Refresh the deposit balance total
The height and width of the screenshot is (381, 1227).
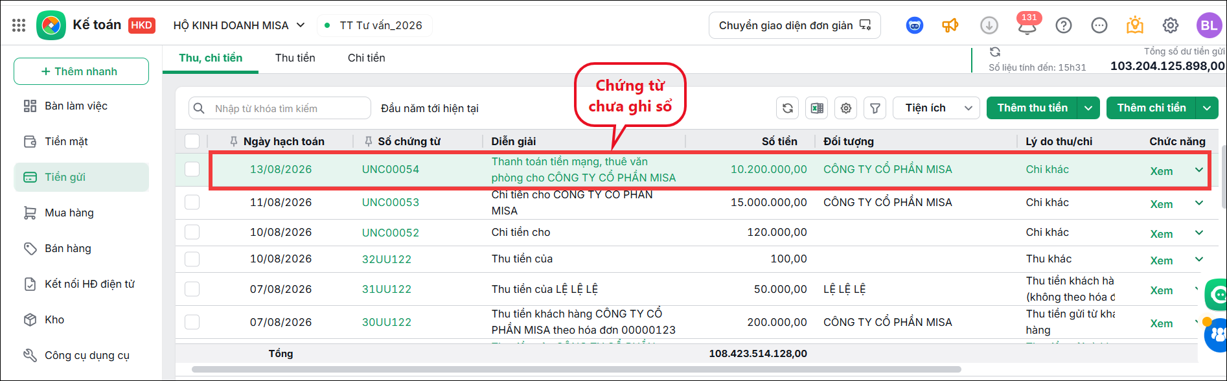pos(995,52)
